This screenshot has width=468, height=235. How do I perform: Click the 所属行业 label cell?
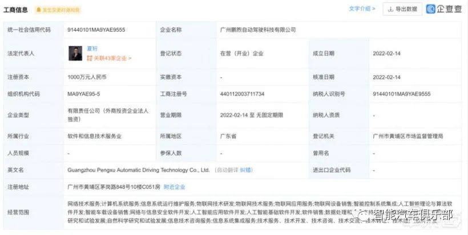pyautogui.click(x=34, y=136)
